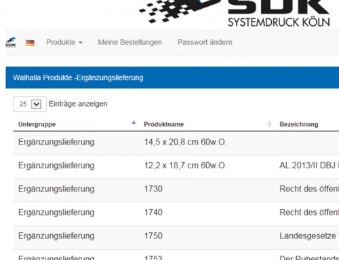Open Passwort ändern page
Screen dimensions: 339x260
(x=205, y=42)
